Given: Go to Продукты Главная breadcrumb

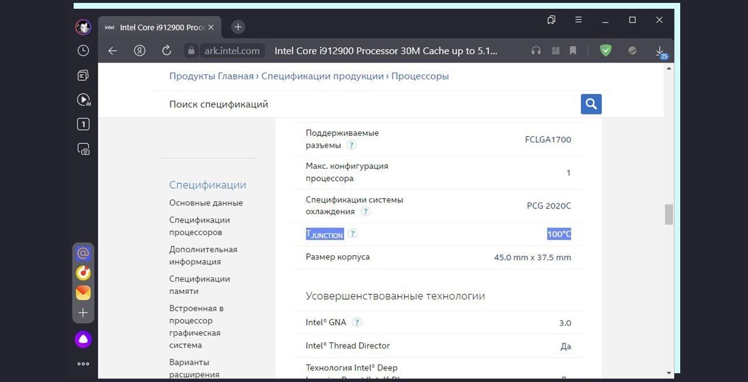Looking at the screenshot, I should 212,76.
